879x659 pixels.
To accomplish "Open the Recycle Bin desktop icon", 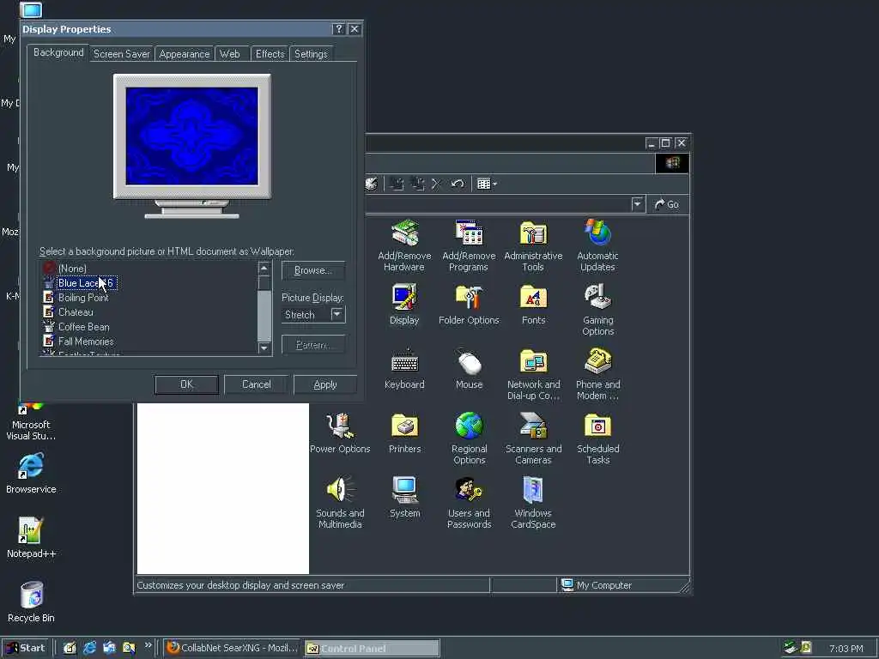I will [x=31, y=602].
